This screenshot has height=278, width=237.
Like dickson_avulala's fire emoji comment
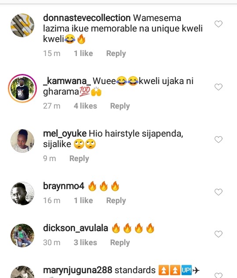[x=218, y=234]
